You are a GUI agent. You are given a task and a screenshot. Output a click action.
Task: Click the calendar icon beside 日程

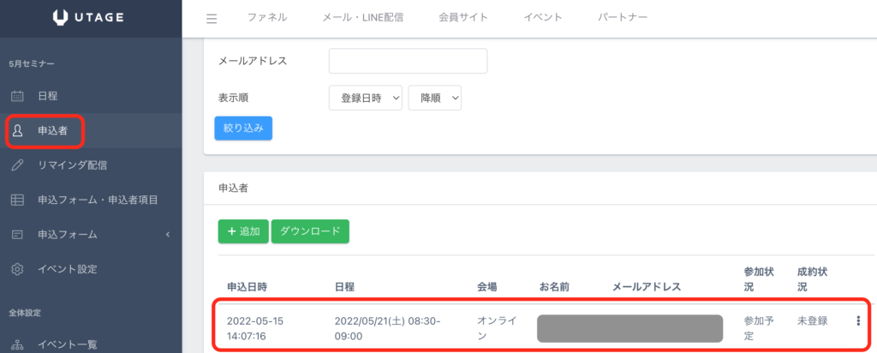[x=17, y=96]
